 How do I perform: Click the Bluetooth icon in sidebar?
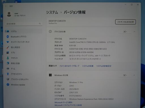pos(8,37)
